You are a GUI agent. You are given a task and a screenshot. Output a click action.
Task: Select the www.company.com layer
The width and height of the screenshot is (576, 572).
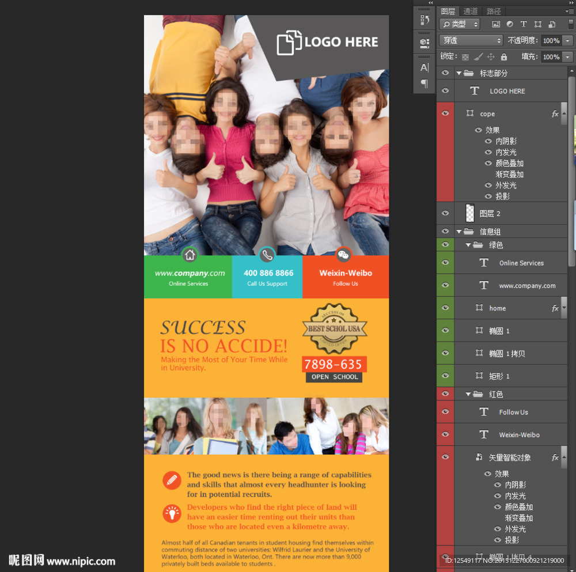click(510, 286)
